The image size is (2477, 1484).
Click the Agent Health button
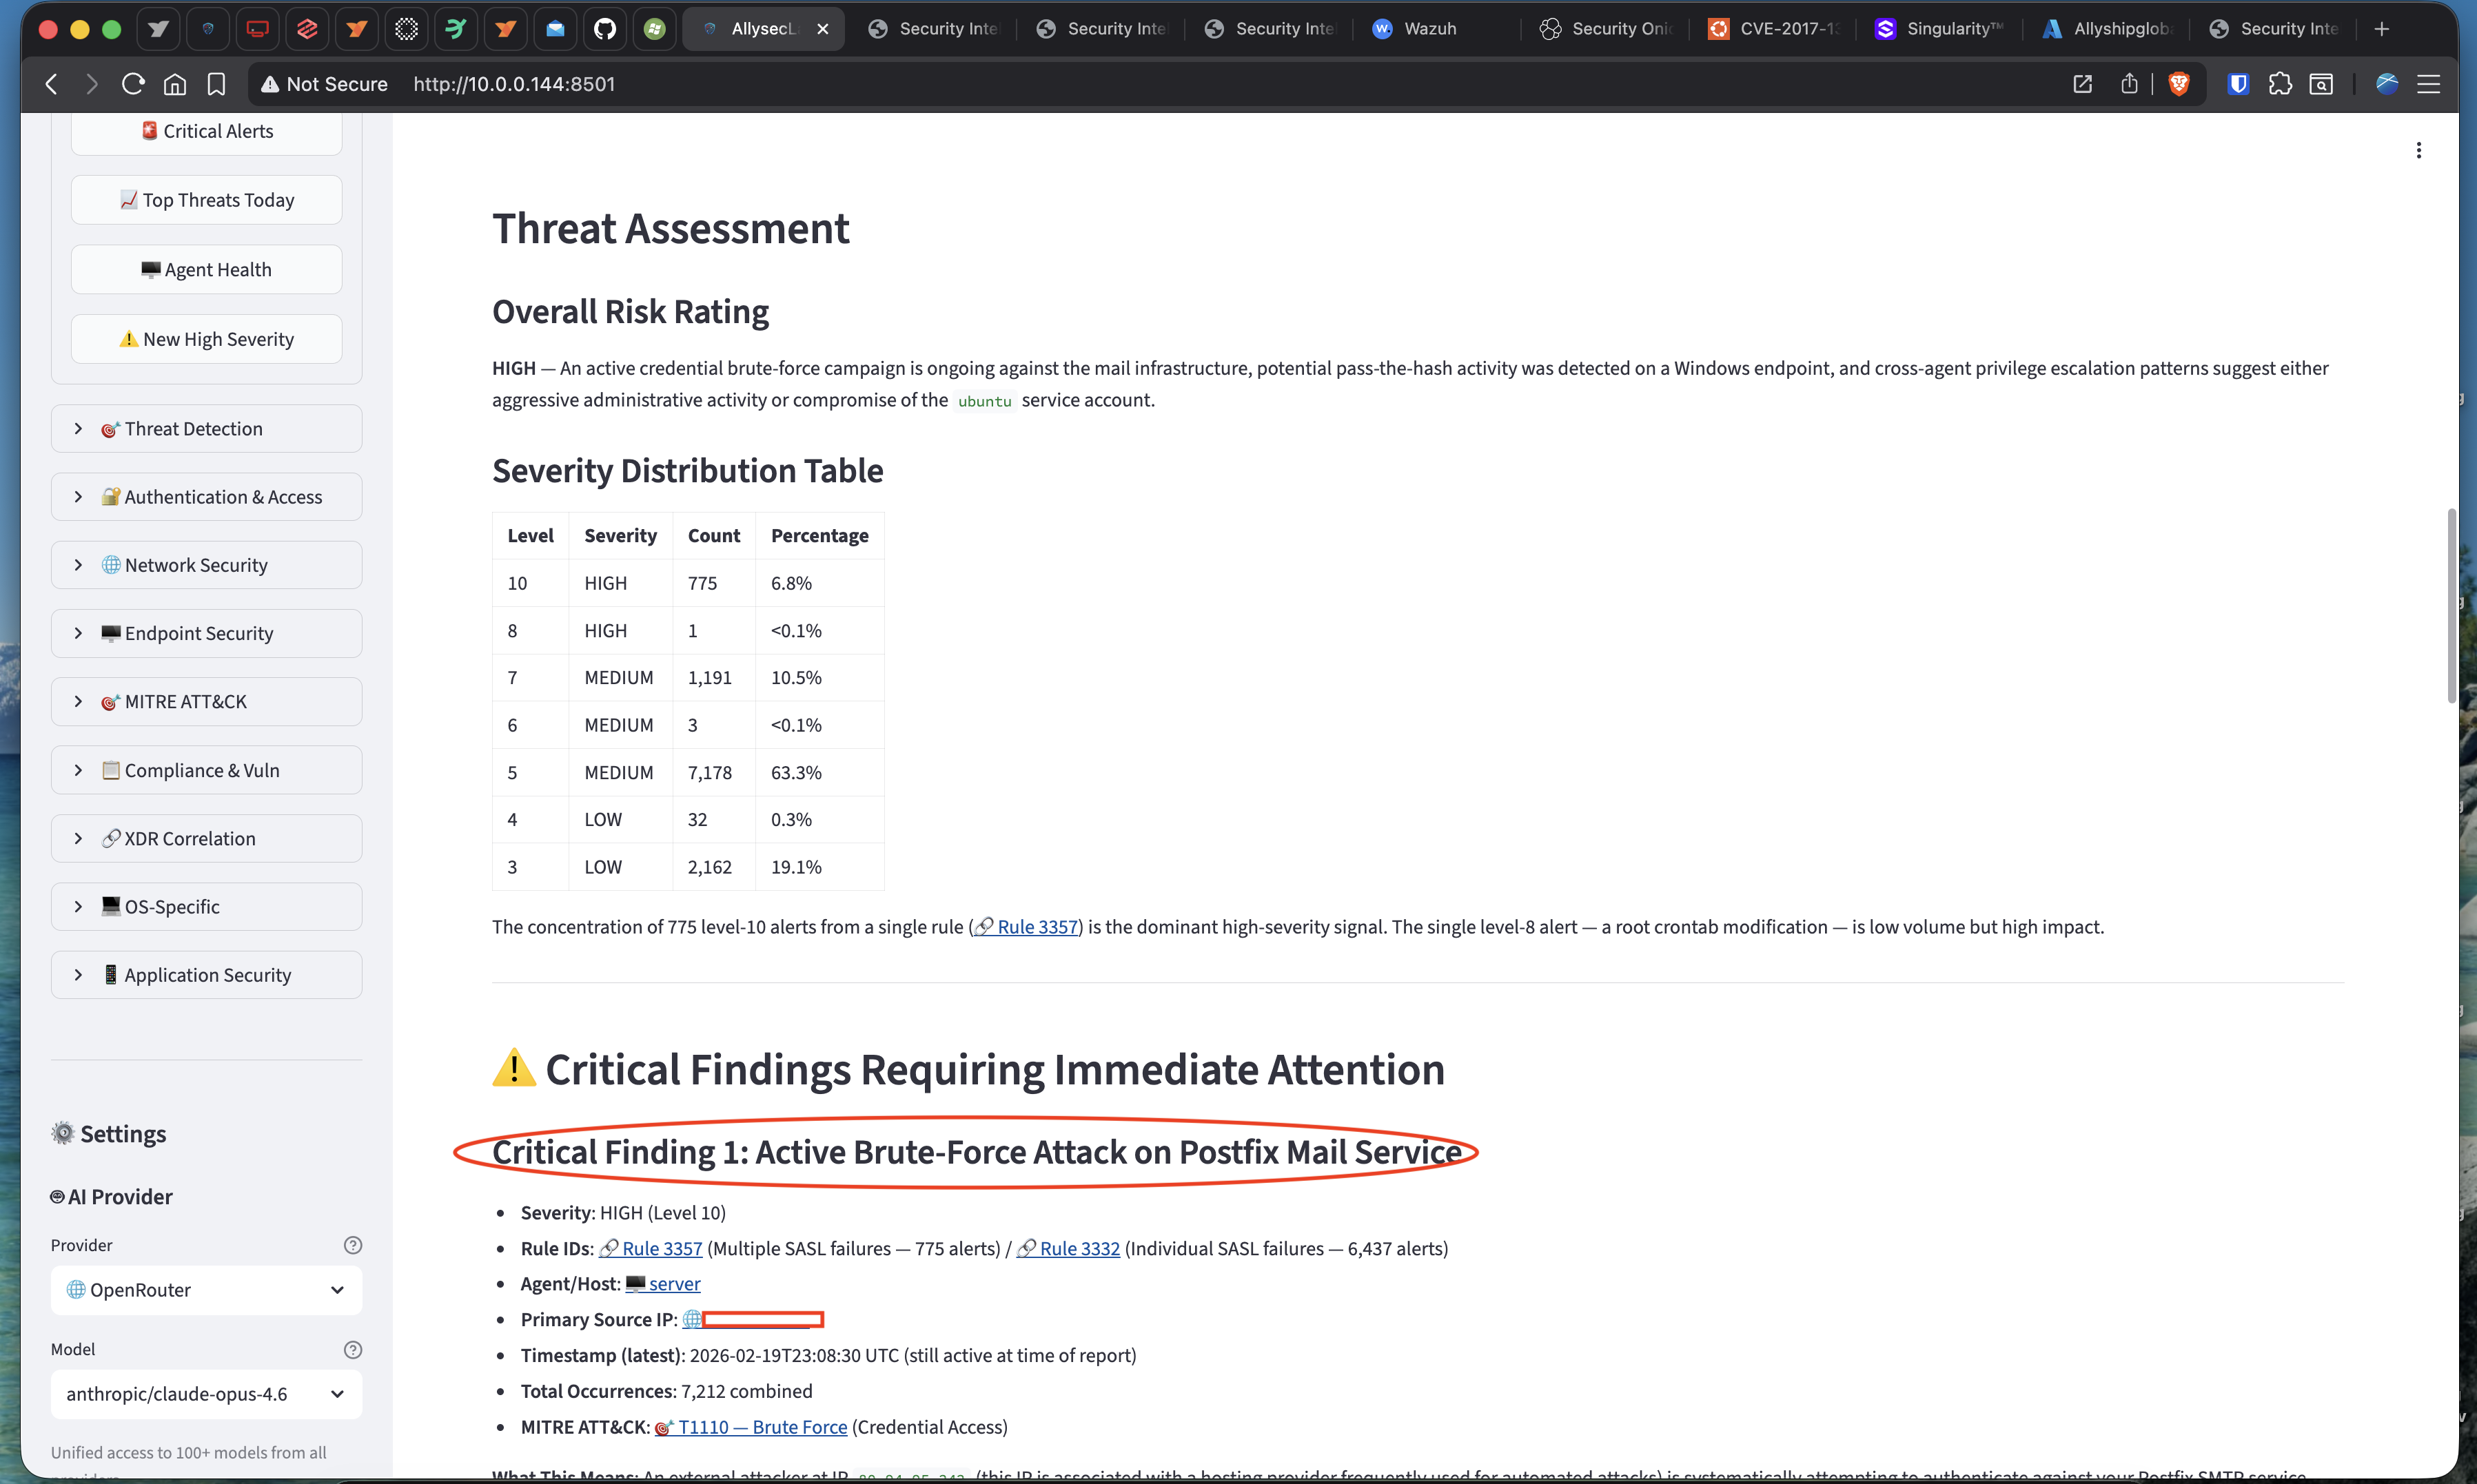click(x=206, y=270)
